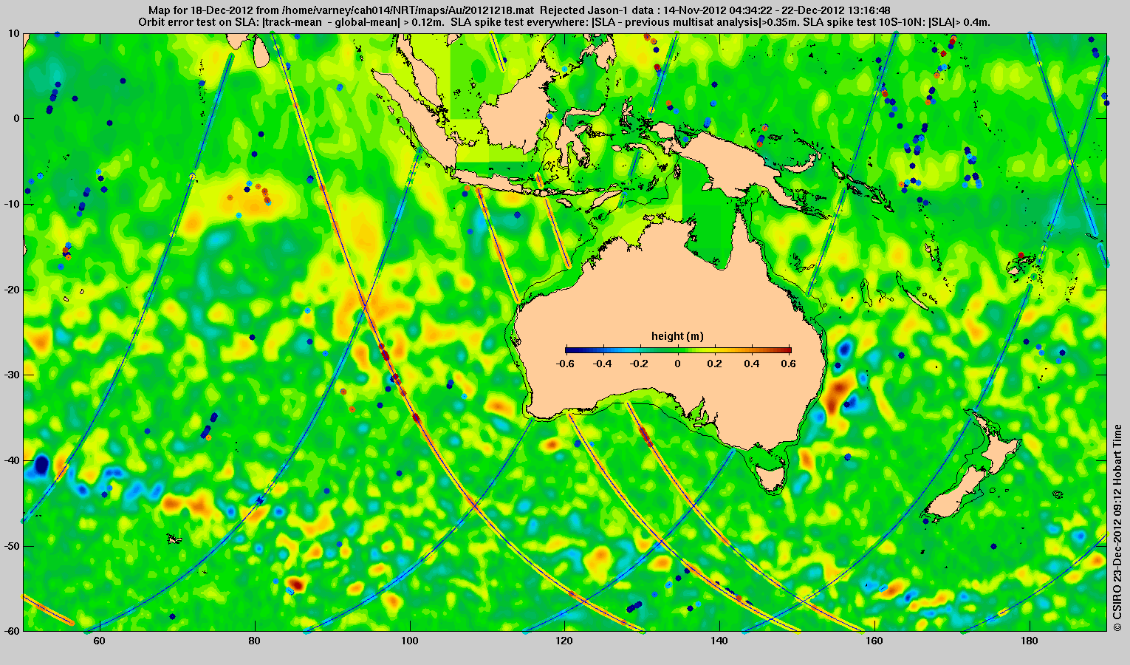Click latitude tick label 10 at top
This screenshot has height=665, width=1130.
[x=15, y=34]
